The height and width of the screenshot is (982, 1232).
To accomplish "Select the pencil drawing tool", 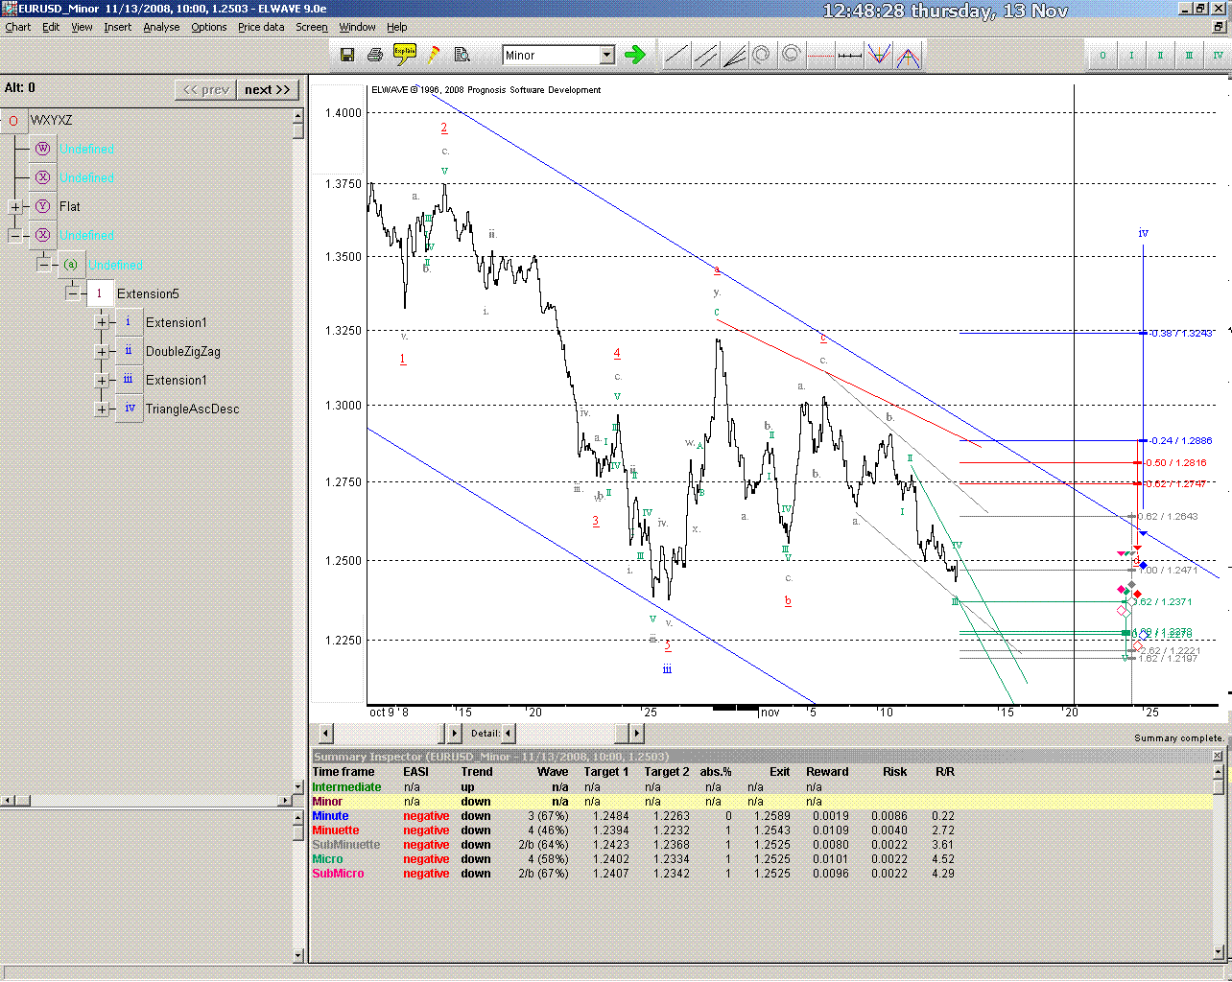I will pos(433,55).
